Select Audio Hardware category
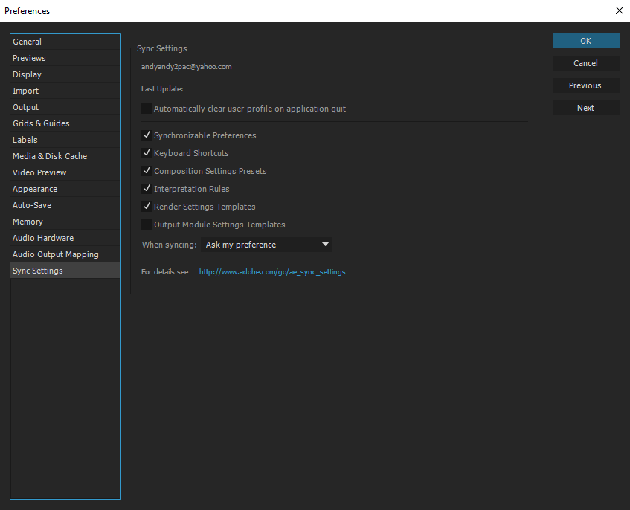Image resolution: width=630 pixels, height=510 pixels. pos(43,238)
